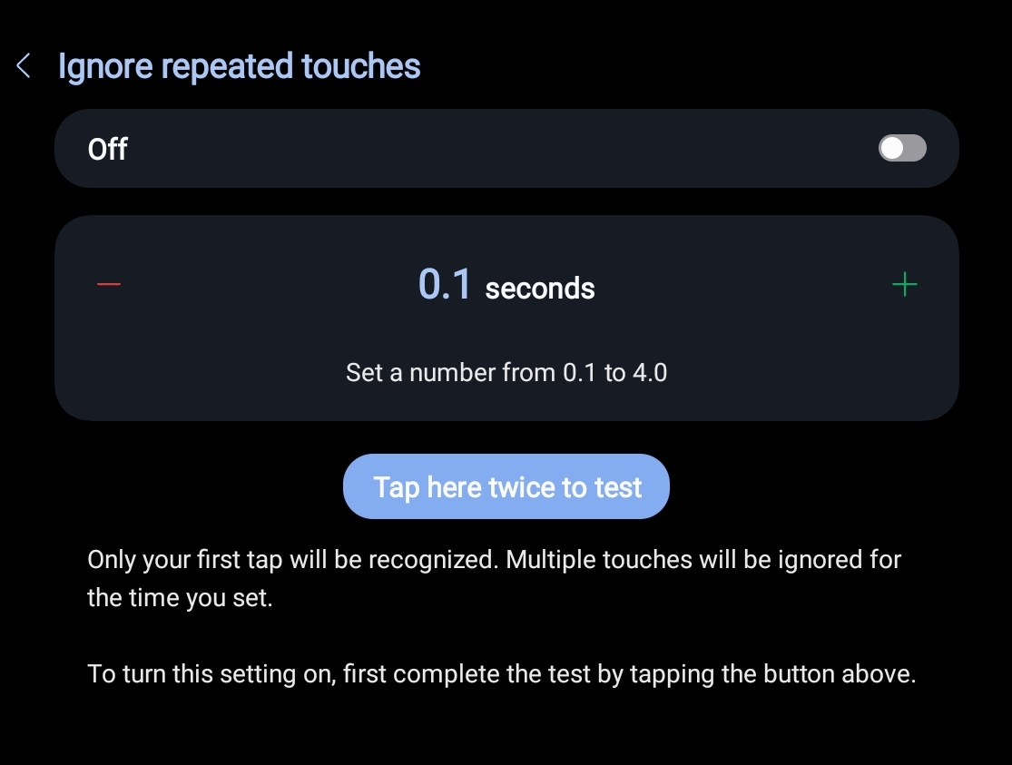1012x765 pixels.
Task: Select the Ignore repeated touches heading
Action: point(239,65)
